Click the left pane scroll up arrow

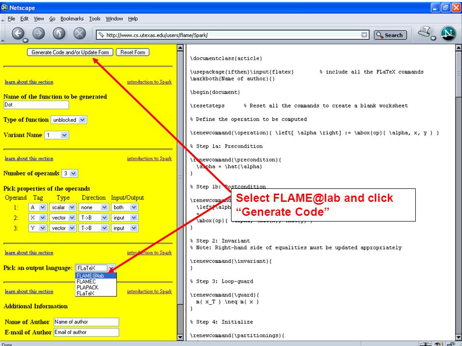[x=180, y=48]
